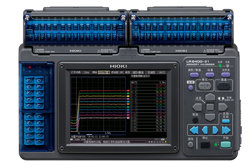Click the up arrow cursor key
This screenshot has width=252, height=168.
(210, 97)
